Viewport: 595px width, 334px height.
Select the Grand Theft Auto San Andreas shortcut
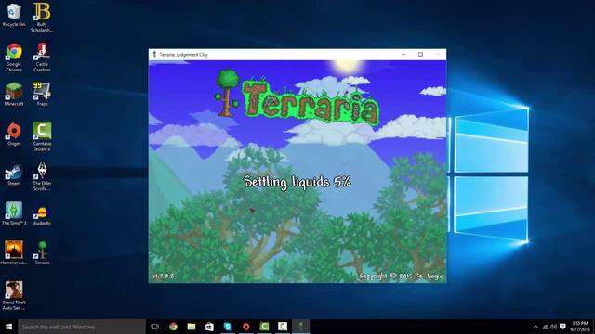click(x=14, y=295)
